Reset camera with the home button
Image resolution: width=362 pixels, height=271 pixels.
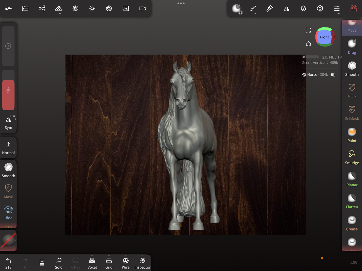[308, 44]
